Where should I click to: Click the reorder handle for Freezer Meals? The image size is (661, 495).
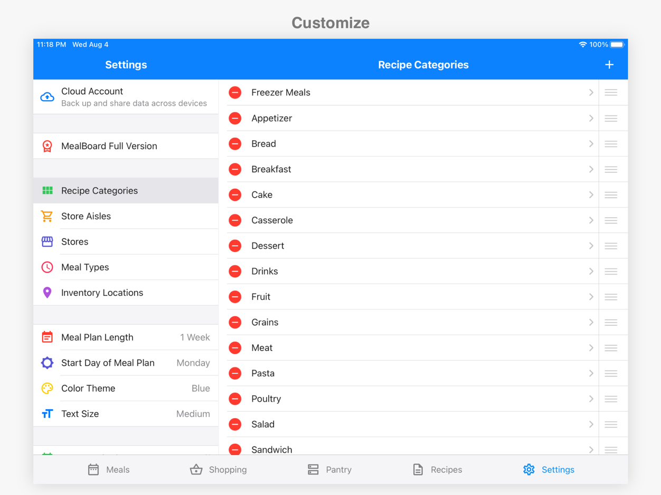[611, 93]
